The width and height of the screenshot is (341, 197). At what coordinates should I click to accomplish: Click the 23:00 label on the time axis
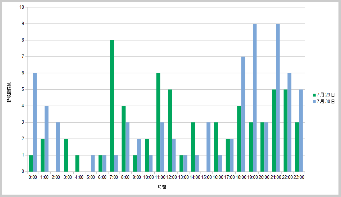pos(299,177)
